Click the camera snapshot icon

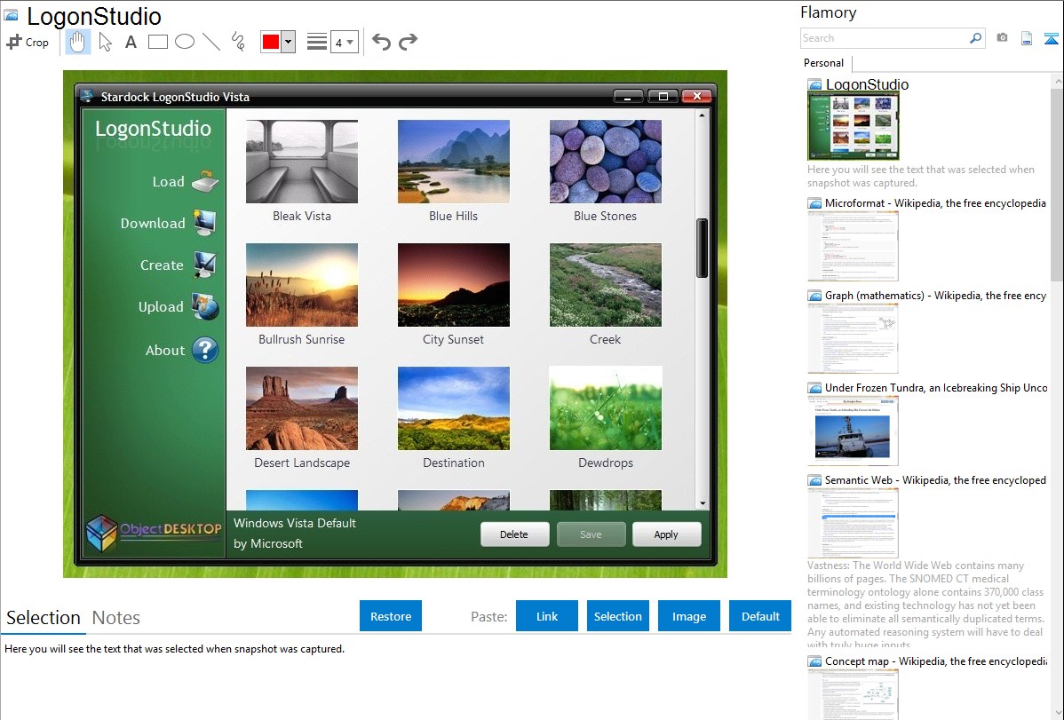pos(1002,37)
